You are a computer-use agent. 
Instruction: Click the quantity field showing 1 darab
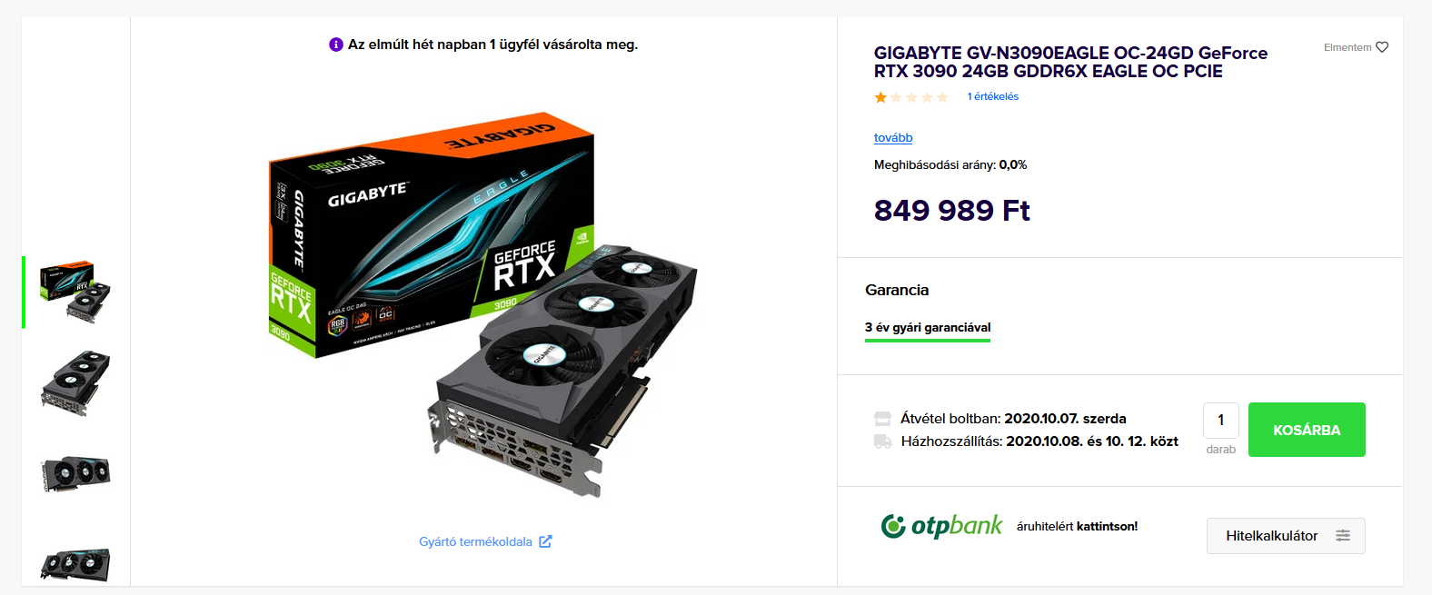pos(1221,421)
